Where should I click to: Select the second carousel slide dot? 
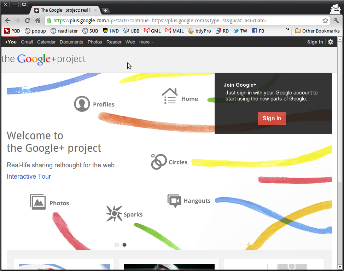point(124,245)
